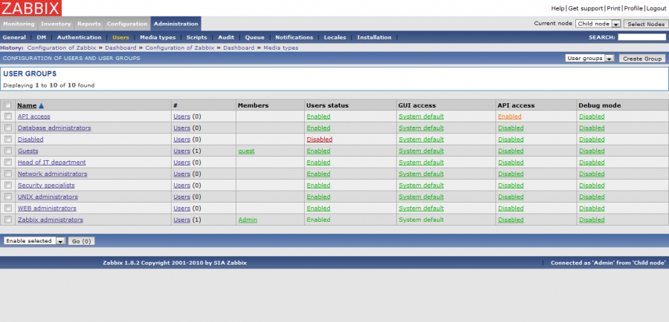The height and width of the screenshot is (322, 669).
Task: Open the User groups view dropdown
Action: [589, 59]
